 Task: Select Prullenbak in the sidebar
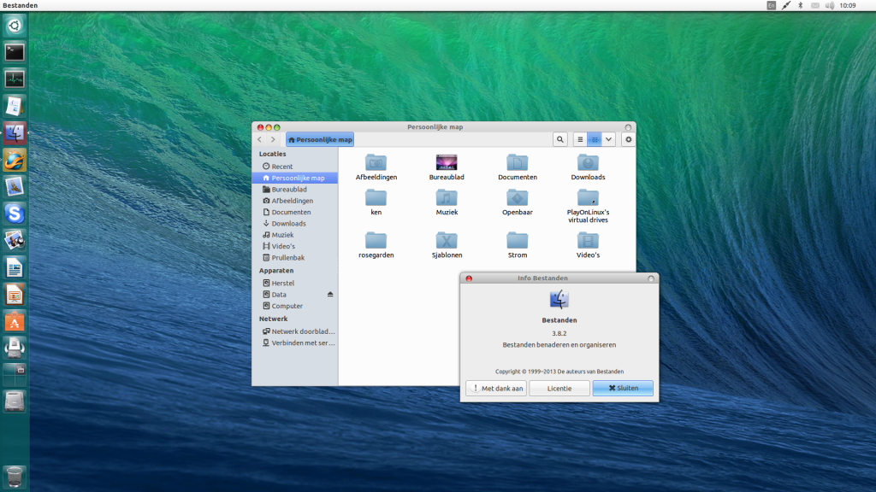point(287,257)
